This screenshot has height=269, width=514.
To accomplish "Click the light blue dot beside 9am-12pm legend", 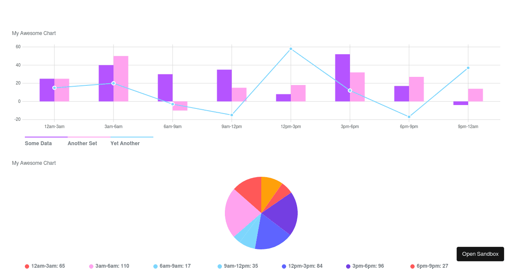I will [x=219, y=266].
